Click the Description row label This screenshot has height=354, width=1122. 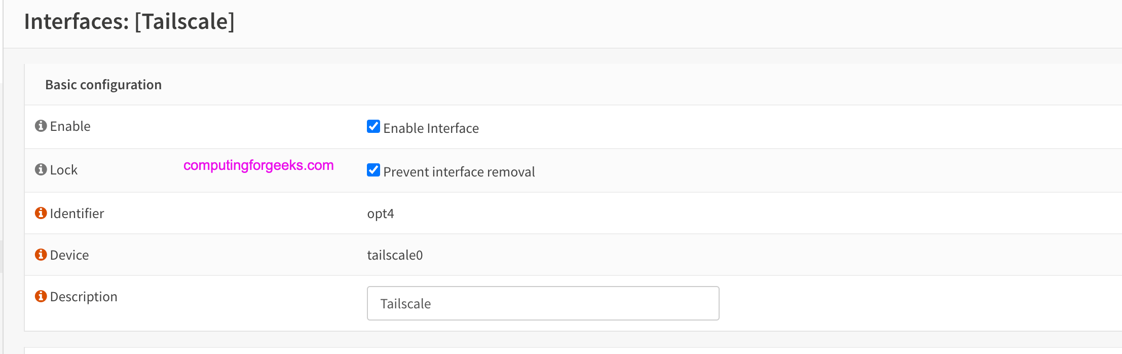[84, 297]
